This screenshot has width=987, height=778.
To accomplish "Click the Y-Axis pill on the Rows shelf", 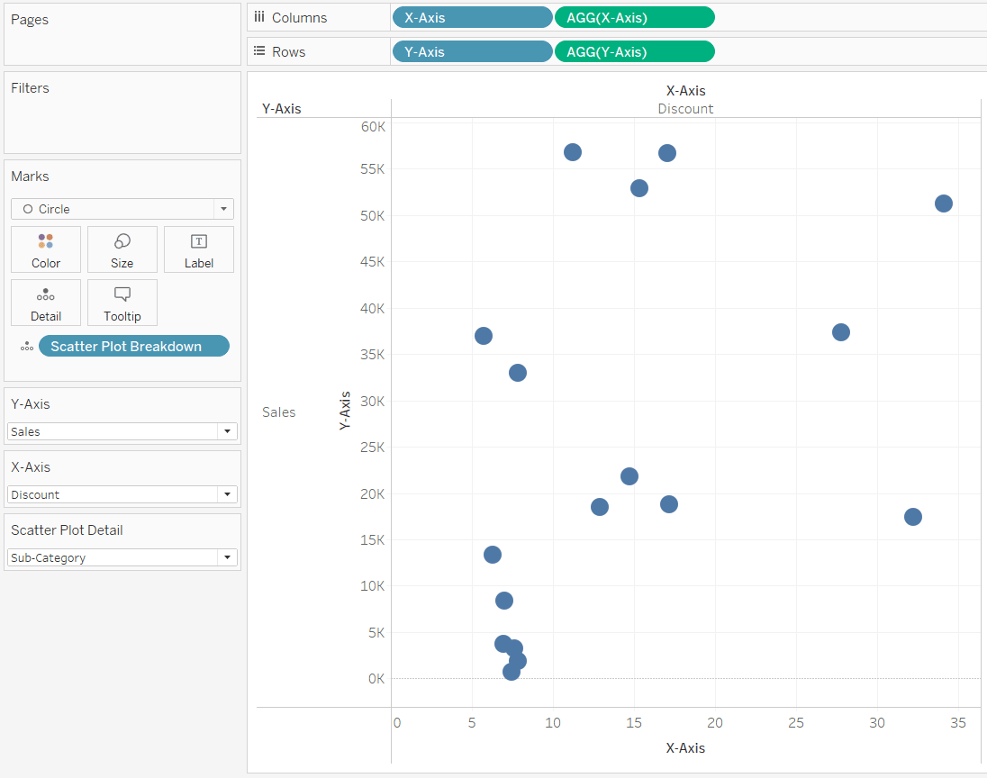I will point(472,50).
